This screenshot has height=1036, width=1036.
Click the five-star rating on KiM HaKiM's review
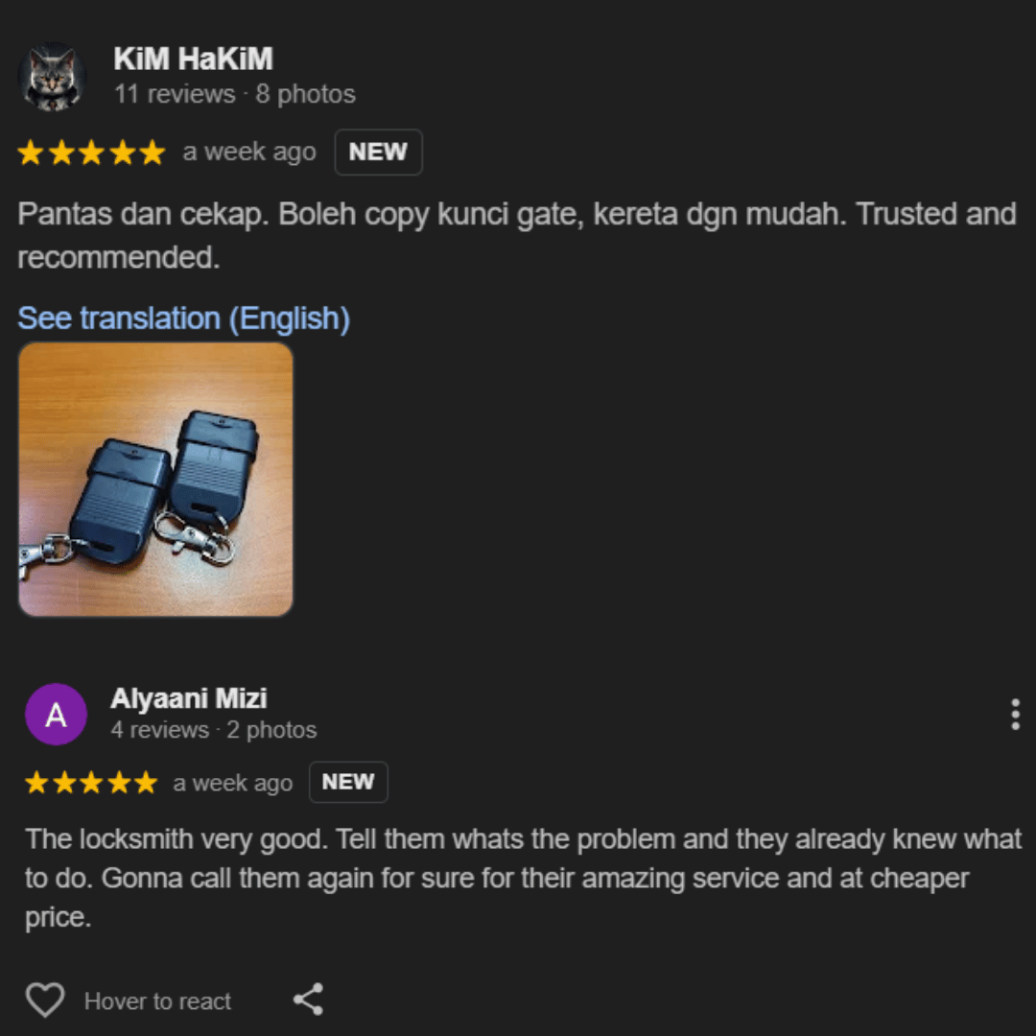click(x=91, y=152)
